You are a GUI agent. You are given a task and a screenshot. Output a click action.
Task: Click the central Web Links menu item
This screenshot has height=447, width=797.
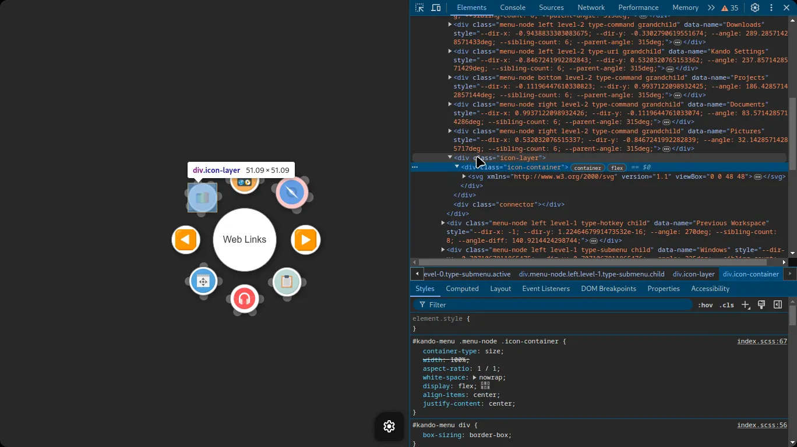point(244,240)
